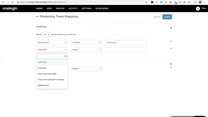Add a condition with the Conditions plus icon
Screen dimensions: 208x117
click(x=171, y=28)
